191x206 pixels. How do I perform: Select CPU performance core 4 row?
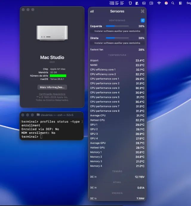[x=117, y=93]
